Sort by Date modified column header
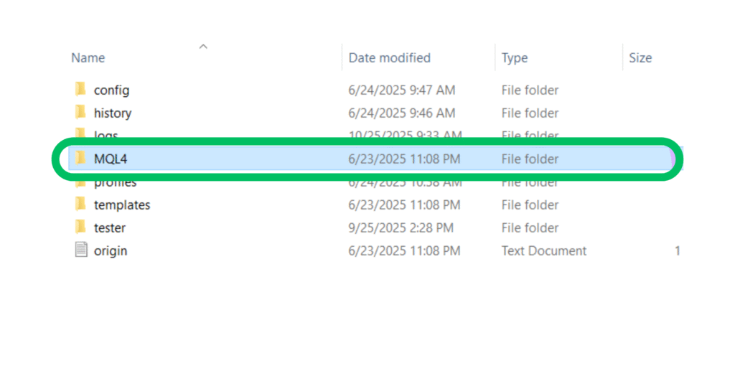 390,58
